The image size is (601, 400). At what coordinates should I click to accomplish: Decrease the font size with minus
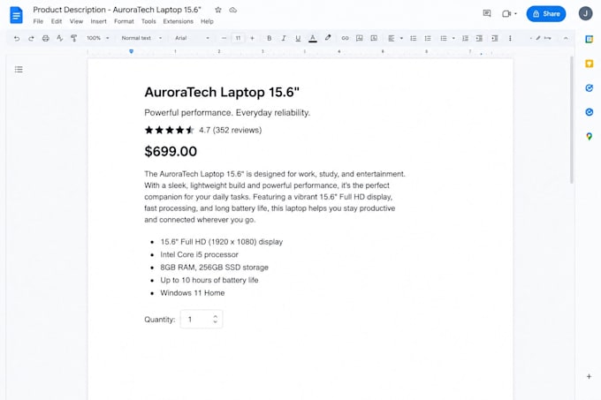[x=224, y=38]
